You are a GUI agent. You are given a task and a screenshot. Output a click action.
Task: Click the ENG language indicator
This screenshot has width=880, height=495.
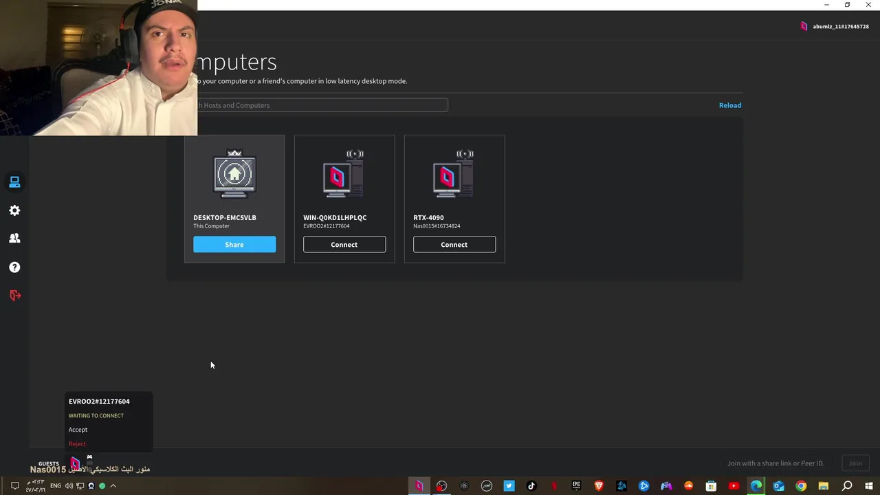click(56, 486)
